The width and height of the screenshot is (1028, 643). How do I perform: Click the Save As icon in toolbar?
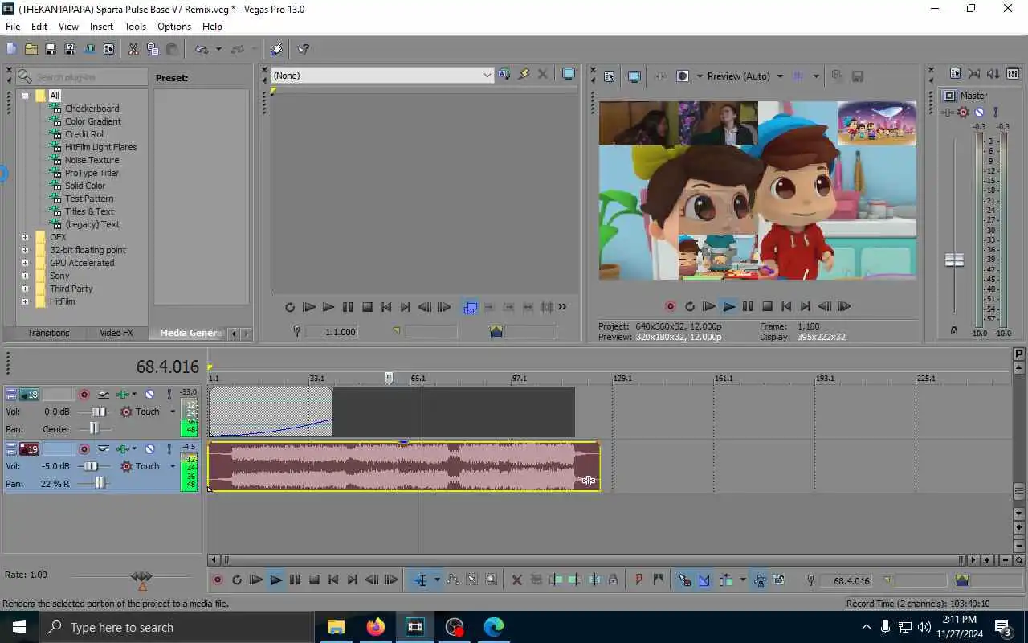click(x=69, y=49)
